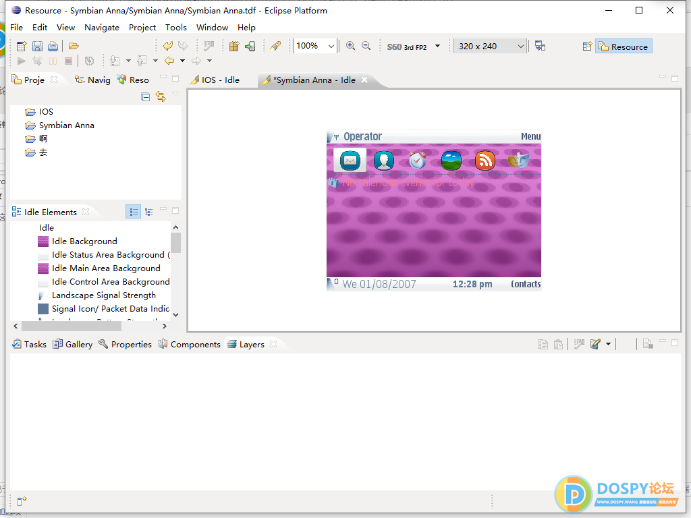Click the Print toolbar icon
Image resolution: width=691 pixels, height=518 pixels.
(53, 46)
